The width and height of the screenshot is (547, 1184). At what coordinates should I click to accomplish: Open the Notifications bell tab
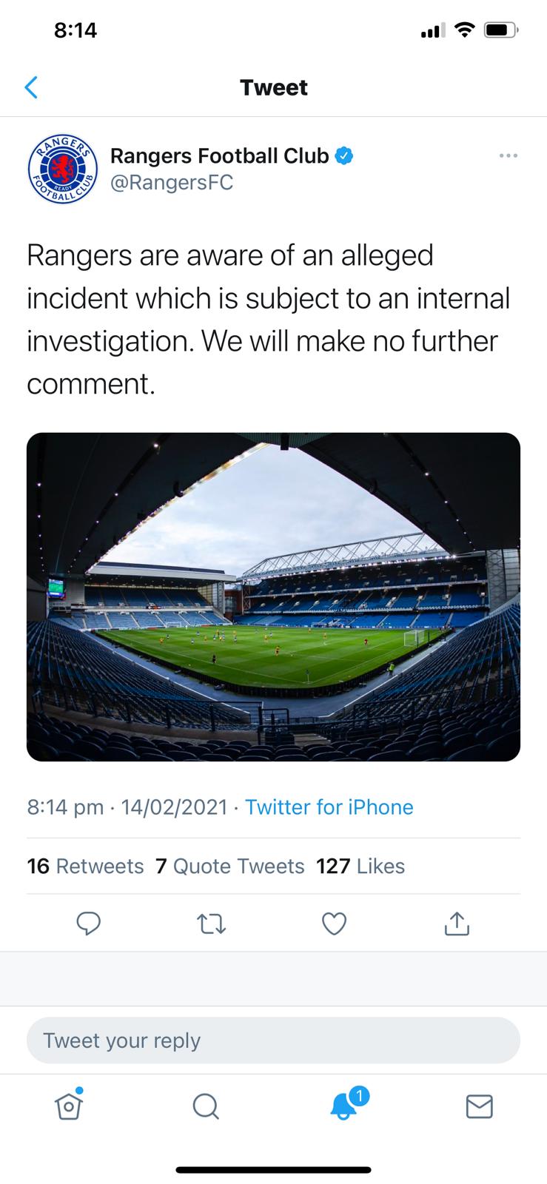click(x=343, y=1106)
